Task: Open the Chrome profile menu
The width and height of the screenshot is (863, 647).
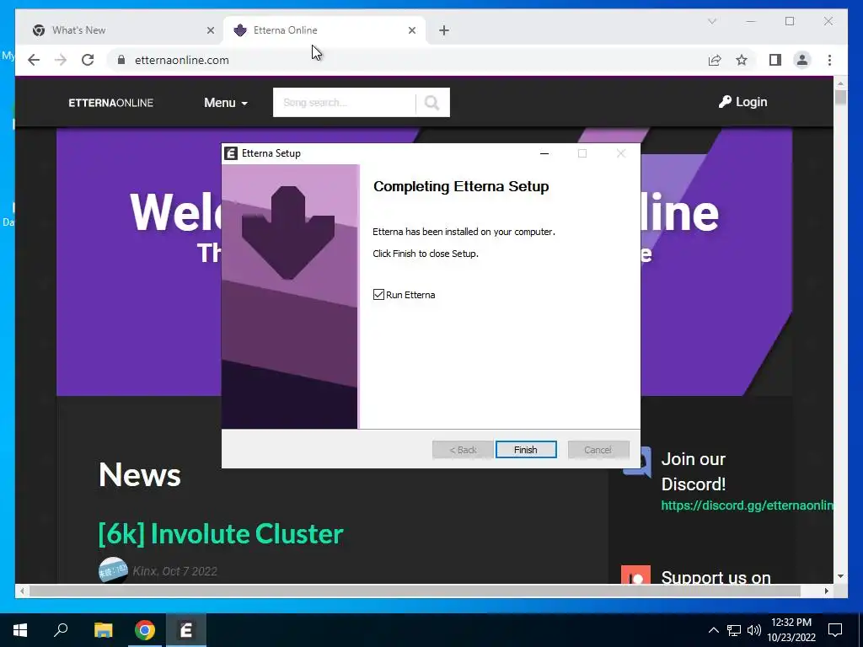Action: click(802, 60)
